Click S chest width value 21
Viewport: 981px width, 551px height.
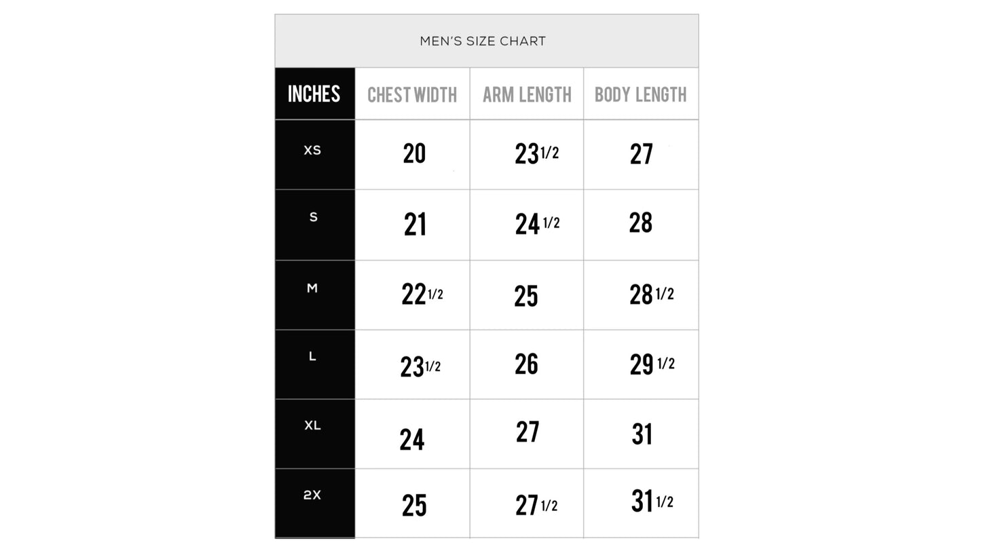(415, 225)
